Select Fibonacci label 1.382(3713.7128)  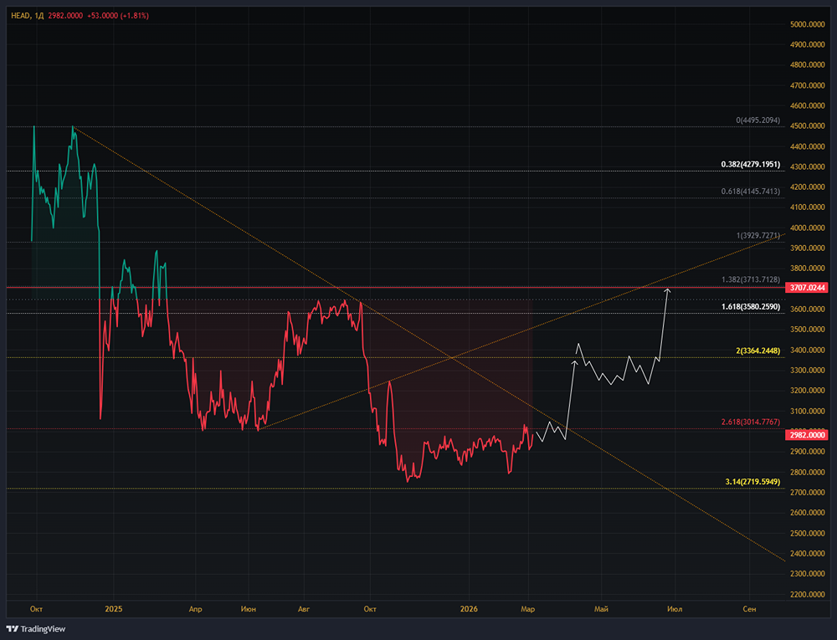point(750,279)
